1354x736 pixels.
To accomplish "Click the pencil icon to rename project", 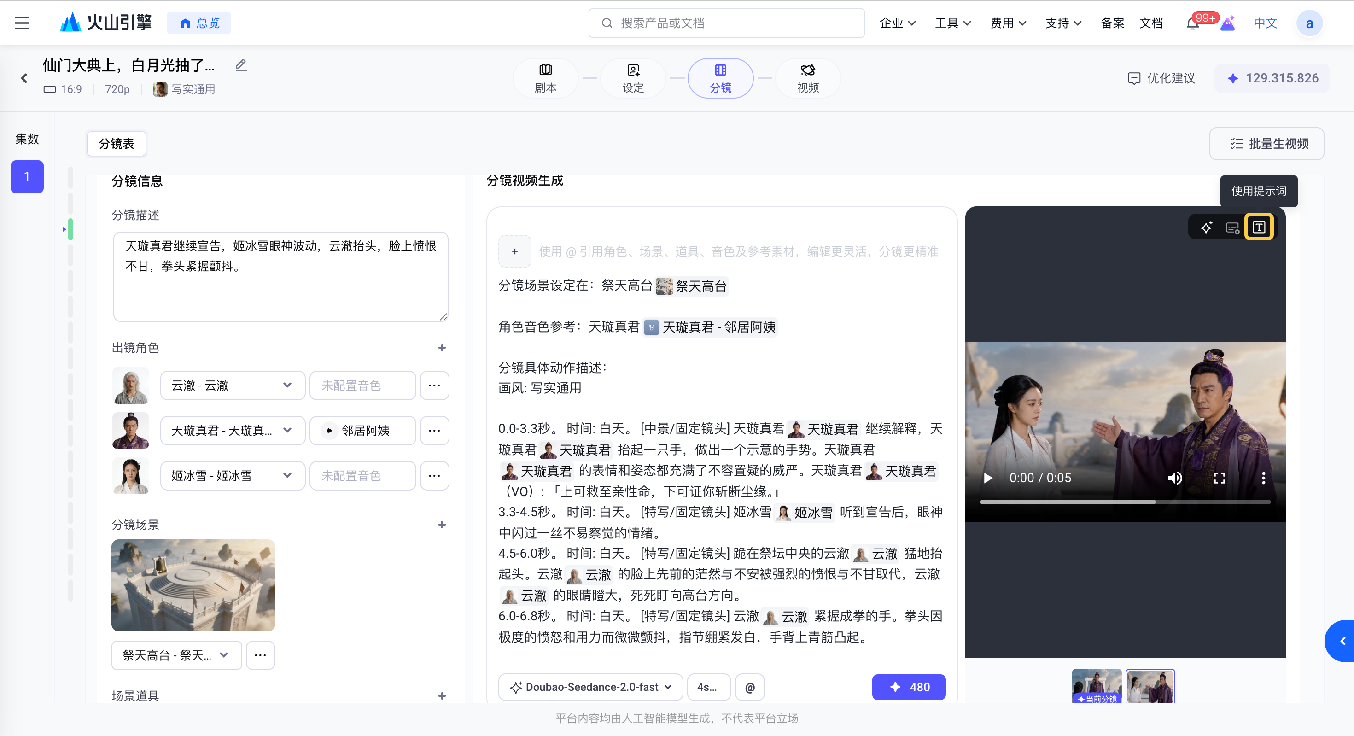I will 241,65.
